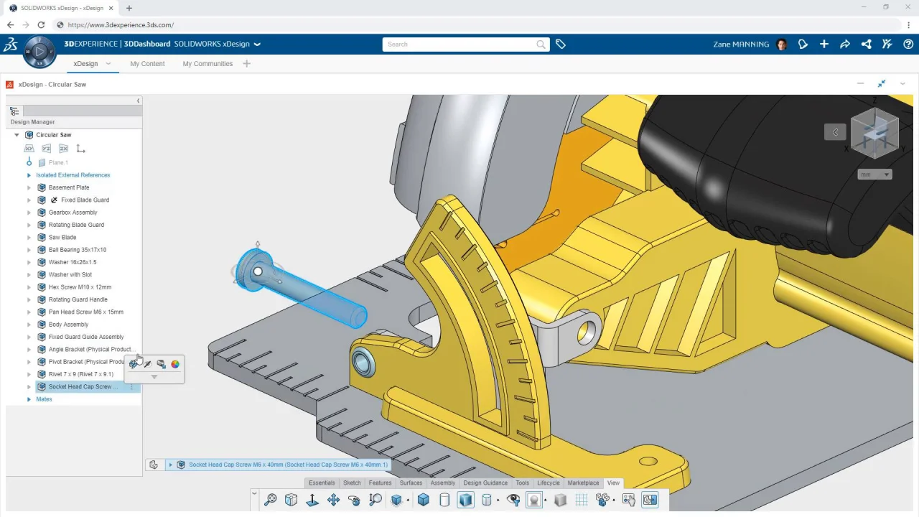Collapse the Circular Saw root node

pyautogui.click(x=17, y=135)
